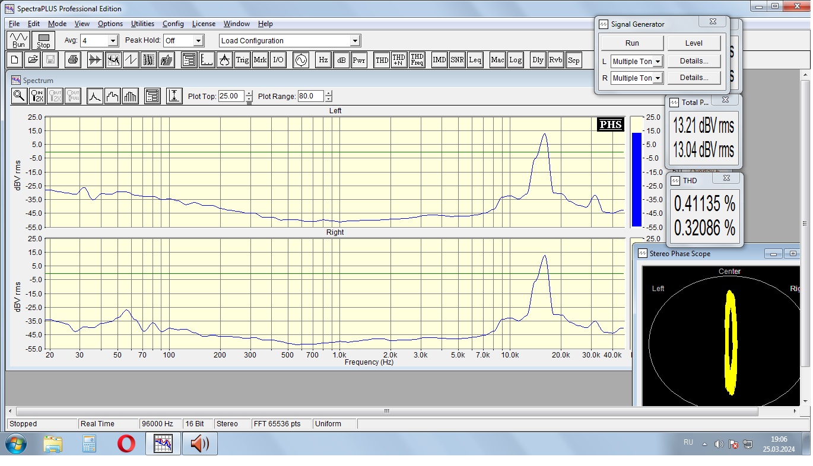Click the THD+N toolbar button

(399, 60)
